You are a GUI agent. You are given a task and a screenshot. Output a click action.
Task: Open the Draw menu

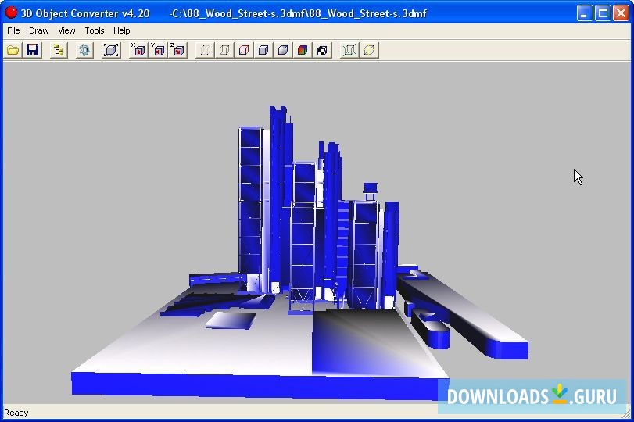click(x=39, y=30)
